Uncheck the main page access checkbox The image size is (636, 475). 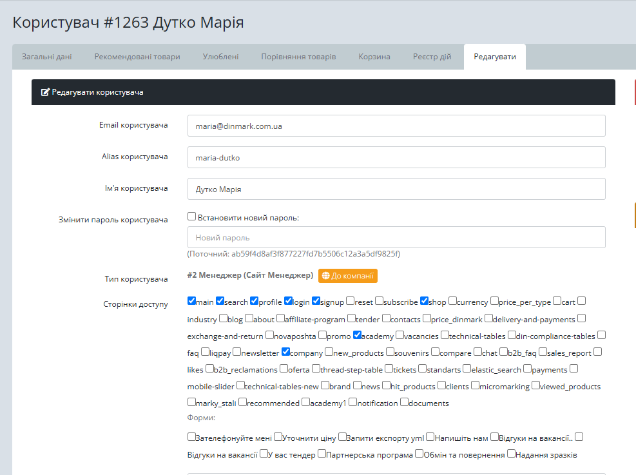[x=192, y=301]
